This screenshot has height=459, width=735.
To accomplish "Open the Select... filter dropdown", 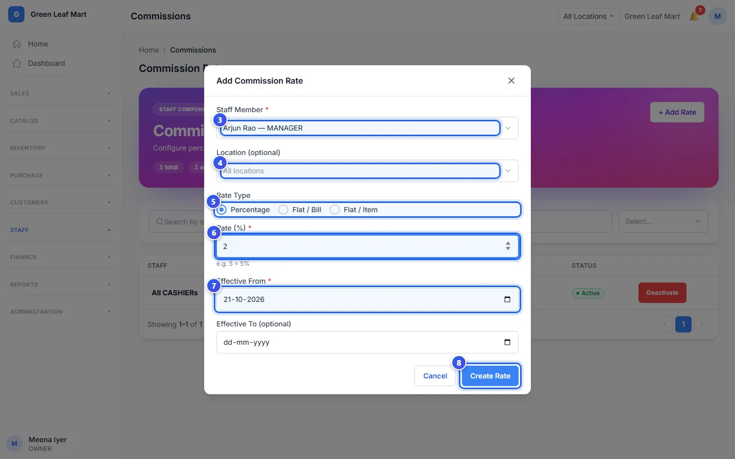I will [x=664, y=221].
